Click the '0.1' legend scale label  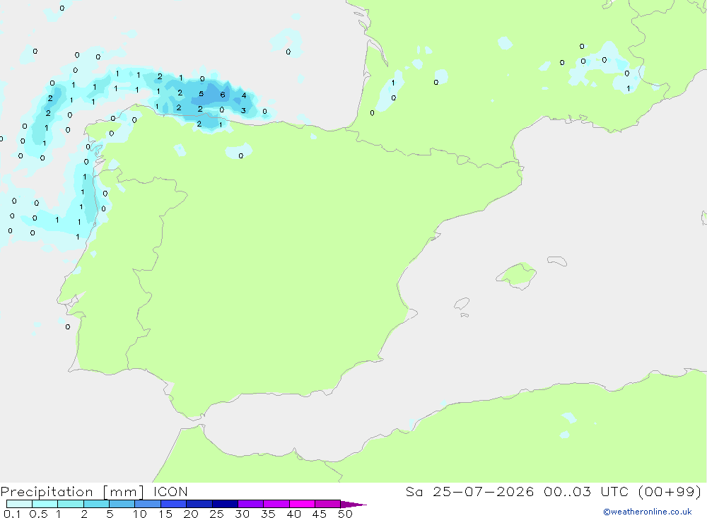(x=12, y=514)
